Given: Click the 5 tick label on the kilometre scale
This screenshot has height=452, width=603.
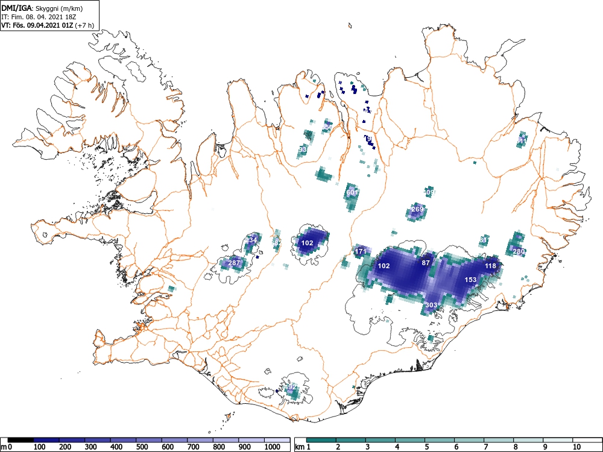Looking at the screenshot, I should (x=427, y=447).
